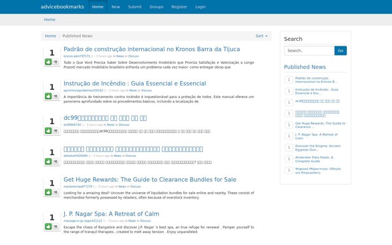Upvote the J. P. Nagar Spa post
Screen dimensions: 392x245
[48, 226]
